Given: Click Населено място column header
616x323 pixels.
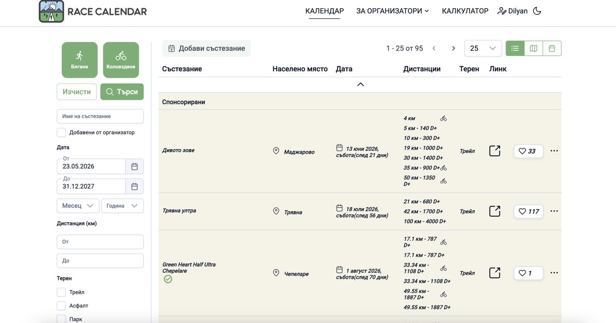Looking at the screenshot, I should [300, 69].
